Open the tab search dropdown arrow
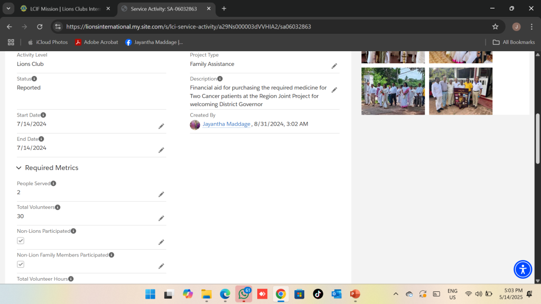Viewport: 541px width, 304px height. coord(8,8)
